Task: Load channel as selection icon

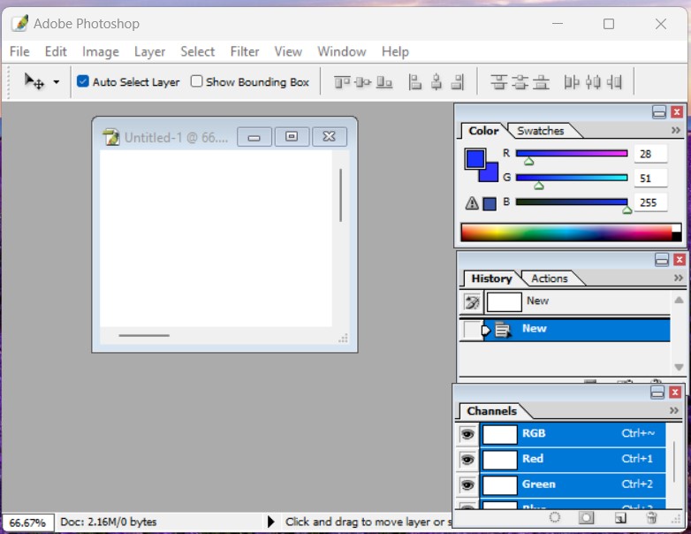Action: click(x=555, y=517)
